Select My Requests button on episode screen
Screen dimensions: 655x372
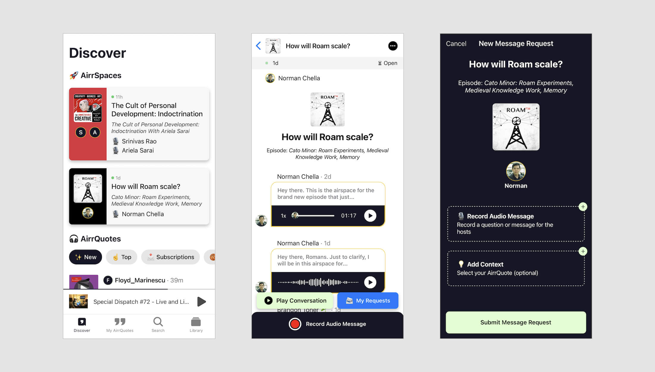[x=367, y=300]
